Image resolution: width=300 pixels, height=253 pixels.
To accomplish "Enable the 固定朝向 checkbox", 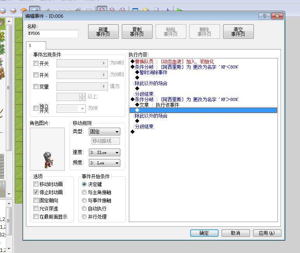I will coord(36,200).
